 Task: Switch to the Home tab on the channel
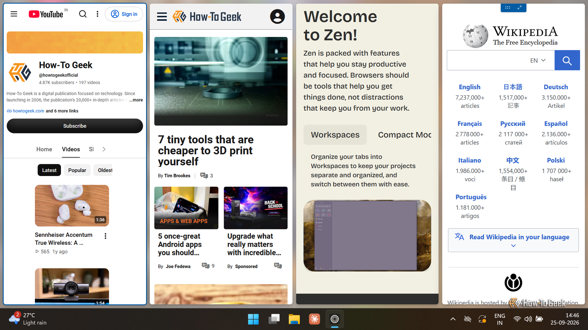click(44, 149)
